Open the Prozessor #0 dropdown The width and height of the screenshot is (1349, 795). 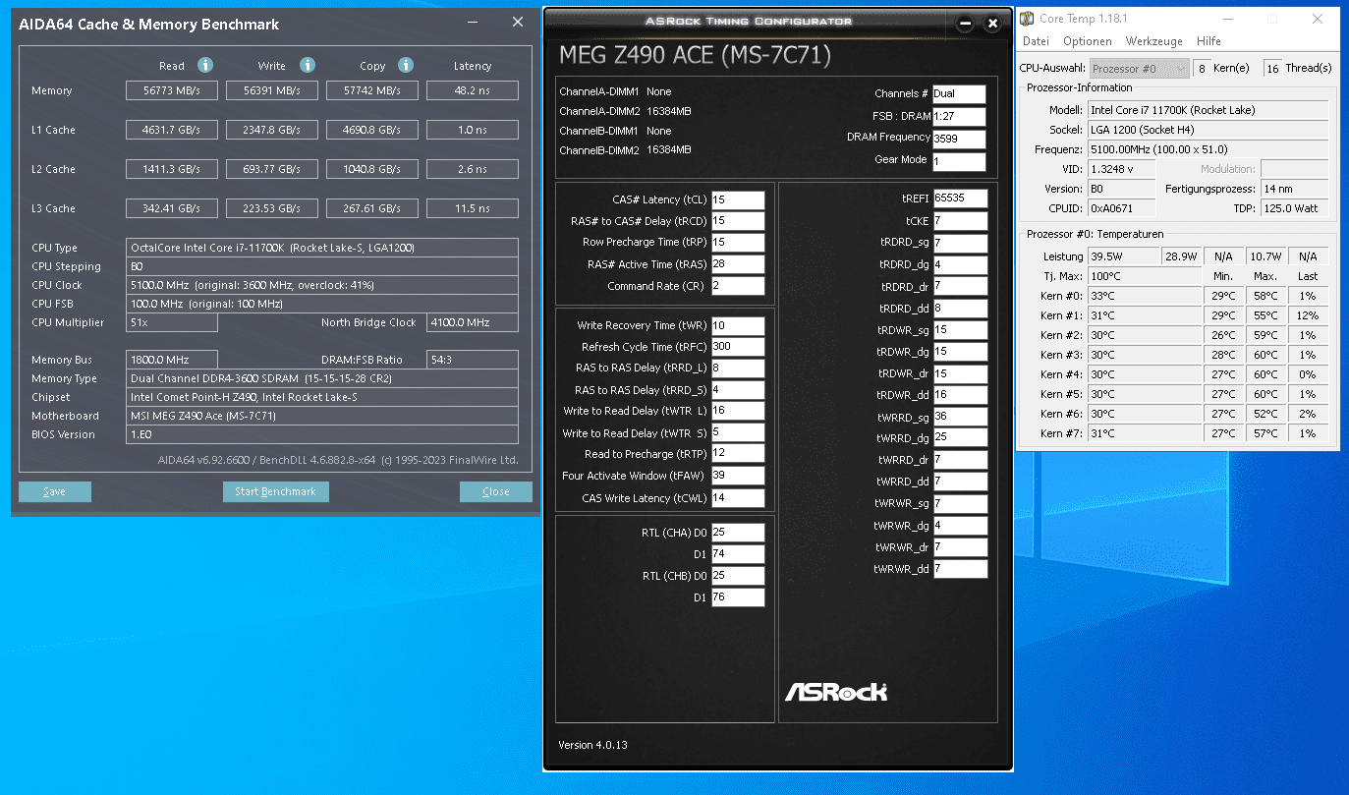(1139, 69)
